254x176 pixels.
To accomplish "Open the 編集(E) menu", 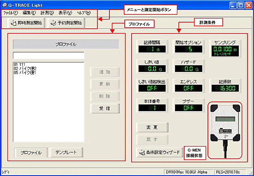I will (x=29, y=13).
